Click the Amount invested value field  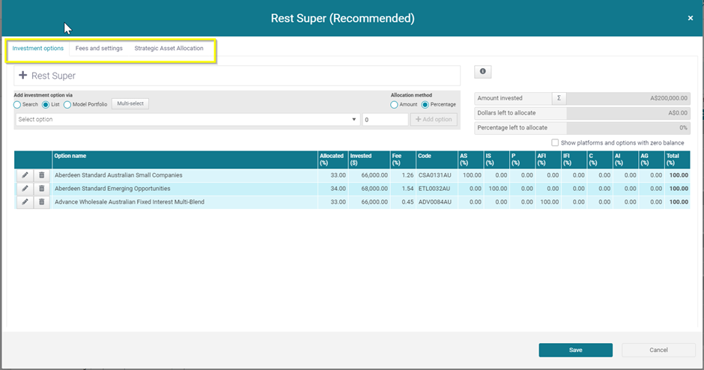click(x=628, y=98)
